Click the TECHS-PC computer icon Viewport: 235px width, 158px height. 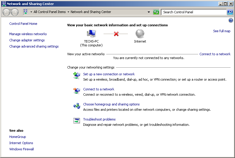(x=91, y=34)
